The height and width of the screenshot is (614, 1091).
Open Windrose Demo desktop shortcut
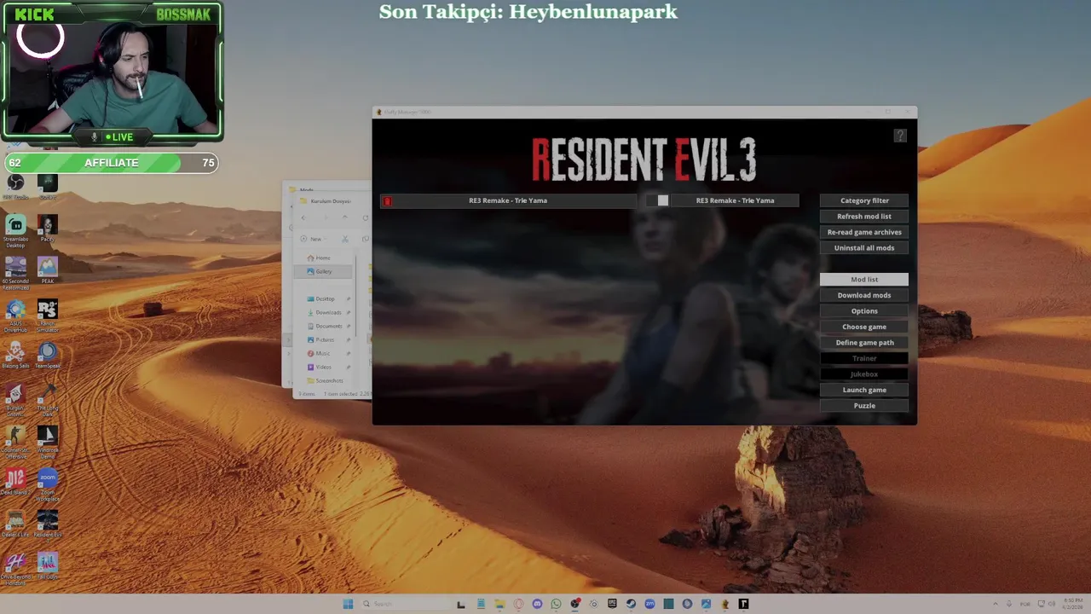(47, 442)
